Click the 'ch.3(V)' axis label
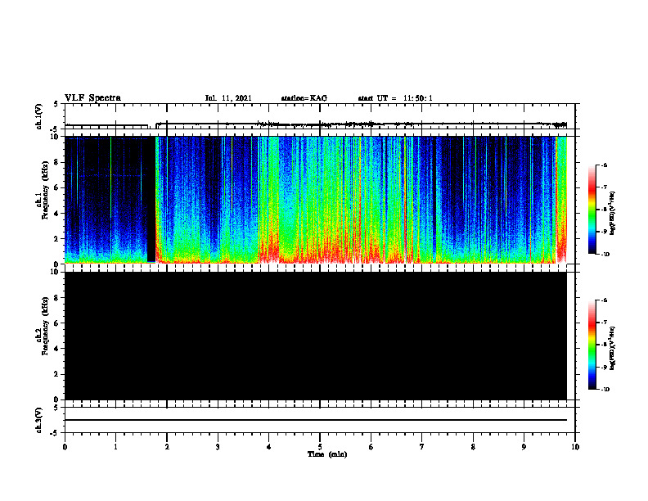The width and height of the screenshot is (648, 501). [39, 420]
